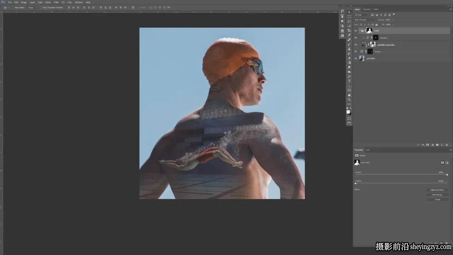Select the Horizontal Type tool
This screenshot has height=255, width=453.
pos(349,81)
